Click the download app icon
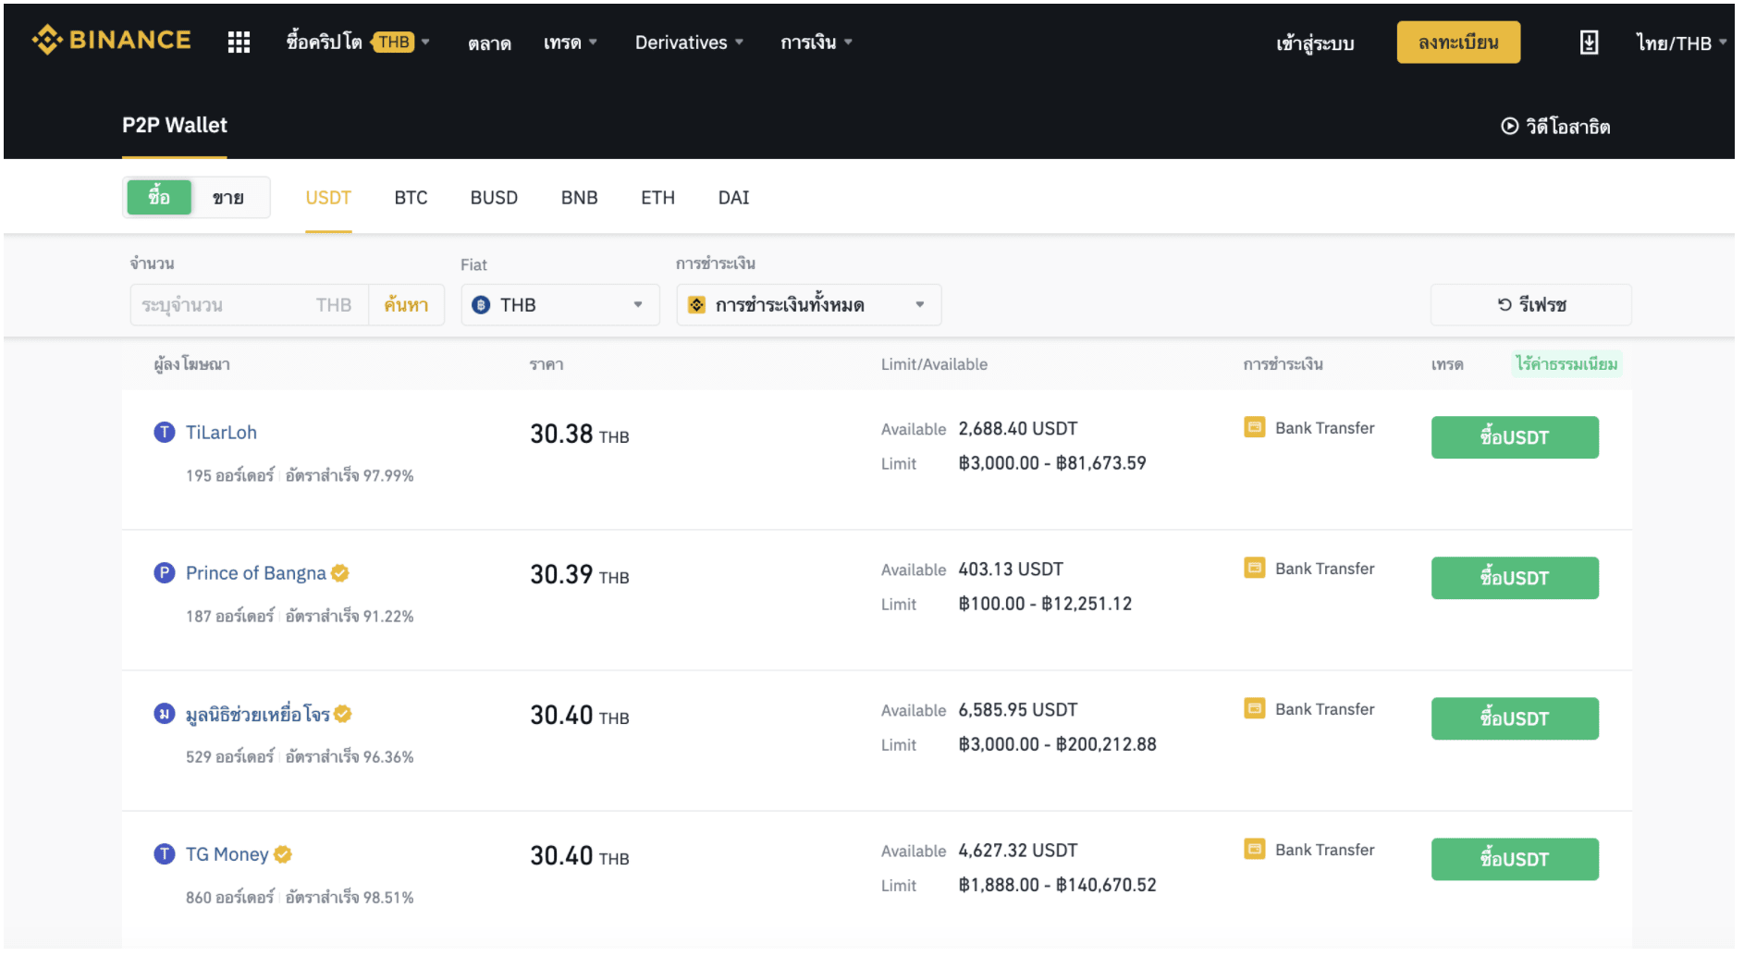 click(x=1588, y=43)
